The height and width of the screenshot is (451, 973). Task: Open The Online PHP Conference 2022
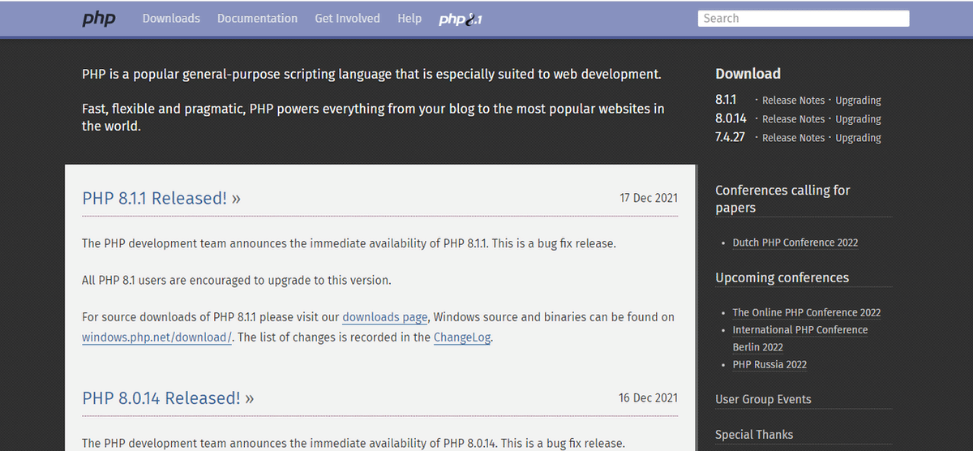807,312
